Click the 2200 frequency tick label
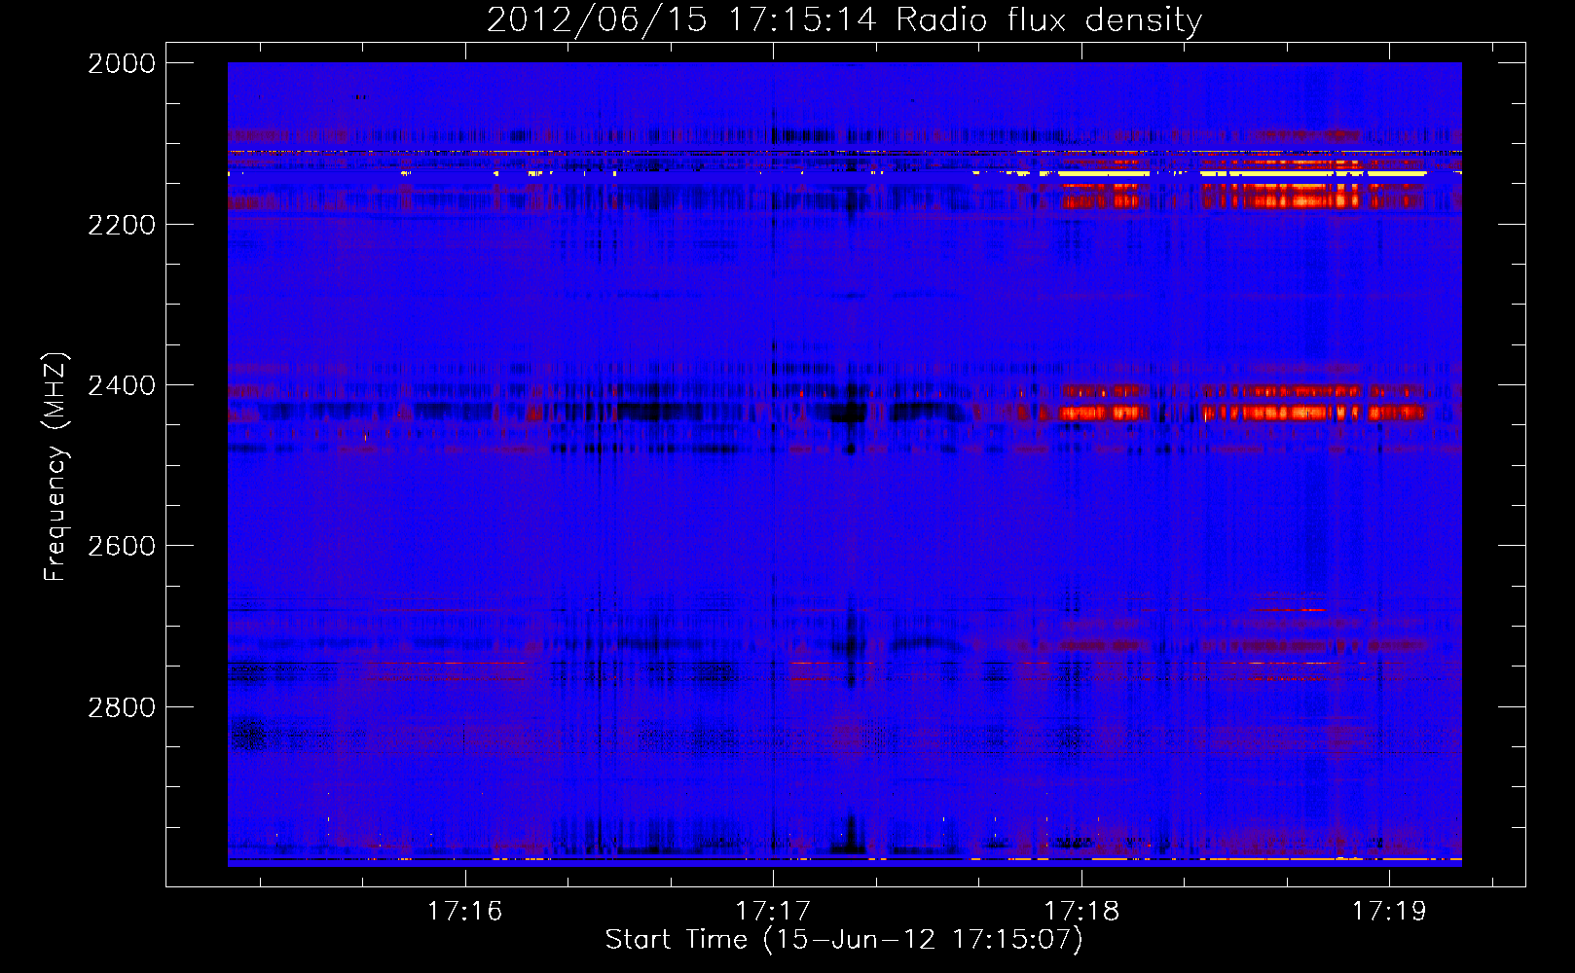 point(122,225)
